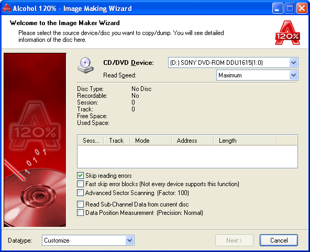310x252 pixels.
Task: Enable Fast skip error blocks option
Action: pos(80,184)
